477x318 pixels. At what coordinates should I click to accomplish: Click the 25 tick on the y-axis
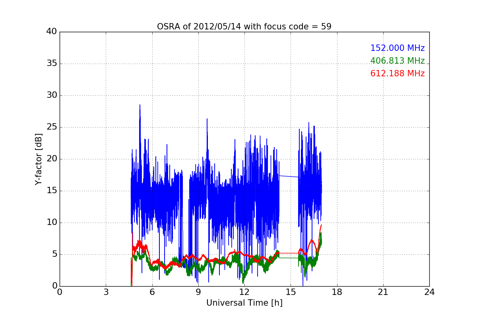click(x=52, y=127)
